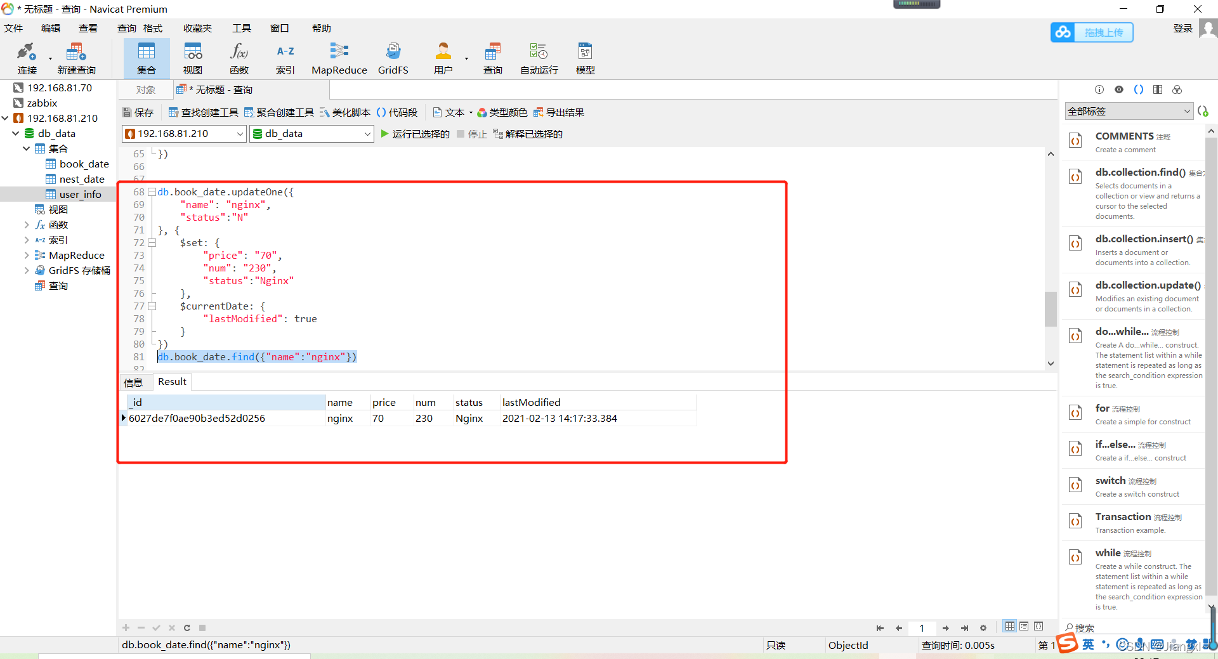Click 停止 stop button

click(471, 134)
